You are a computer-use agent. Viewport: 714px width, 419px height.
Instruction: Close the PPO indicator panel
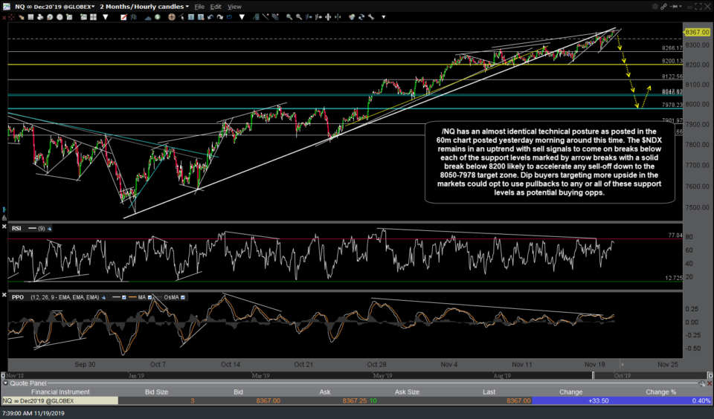point(4,295)
